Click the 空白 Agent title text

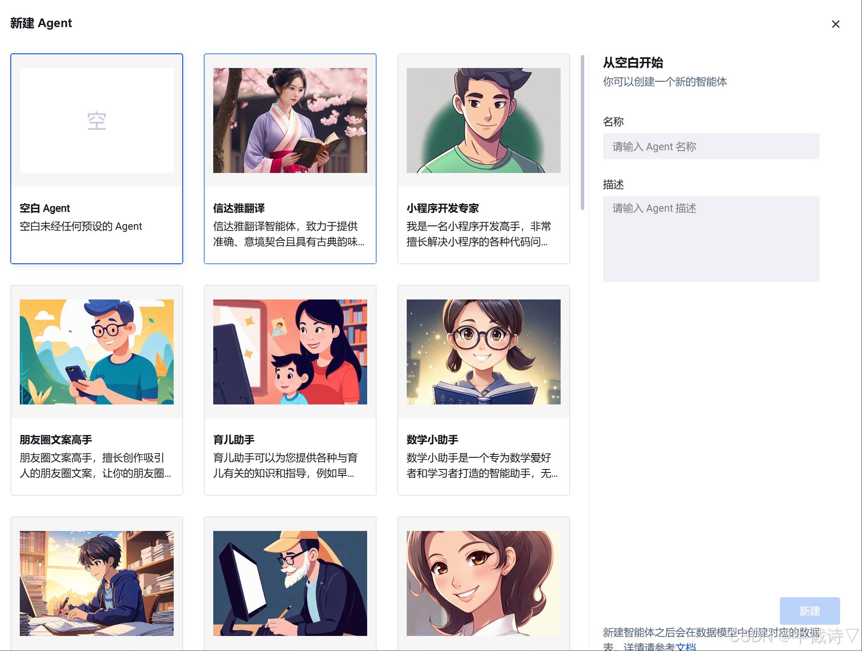pos(45,208)
